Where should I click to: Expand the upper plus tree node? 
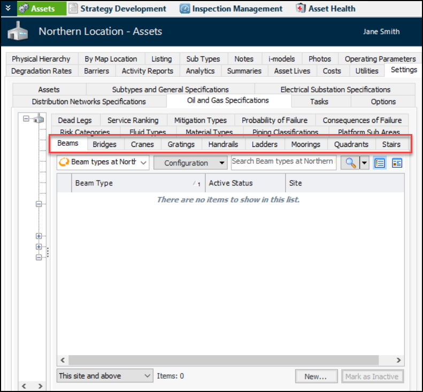click(39, 236)
